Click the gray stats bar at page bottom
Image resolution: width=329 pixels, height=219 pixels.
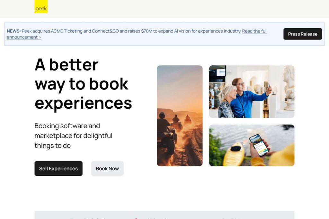pos(164,215)
